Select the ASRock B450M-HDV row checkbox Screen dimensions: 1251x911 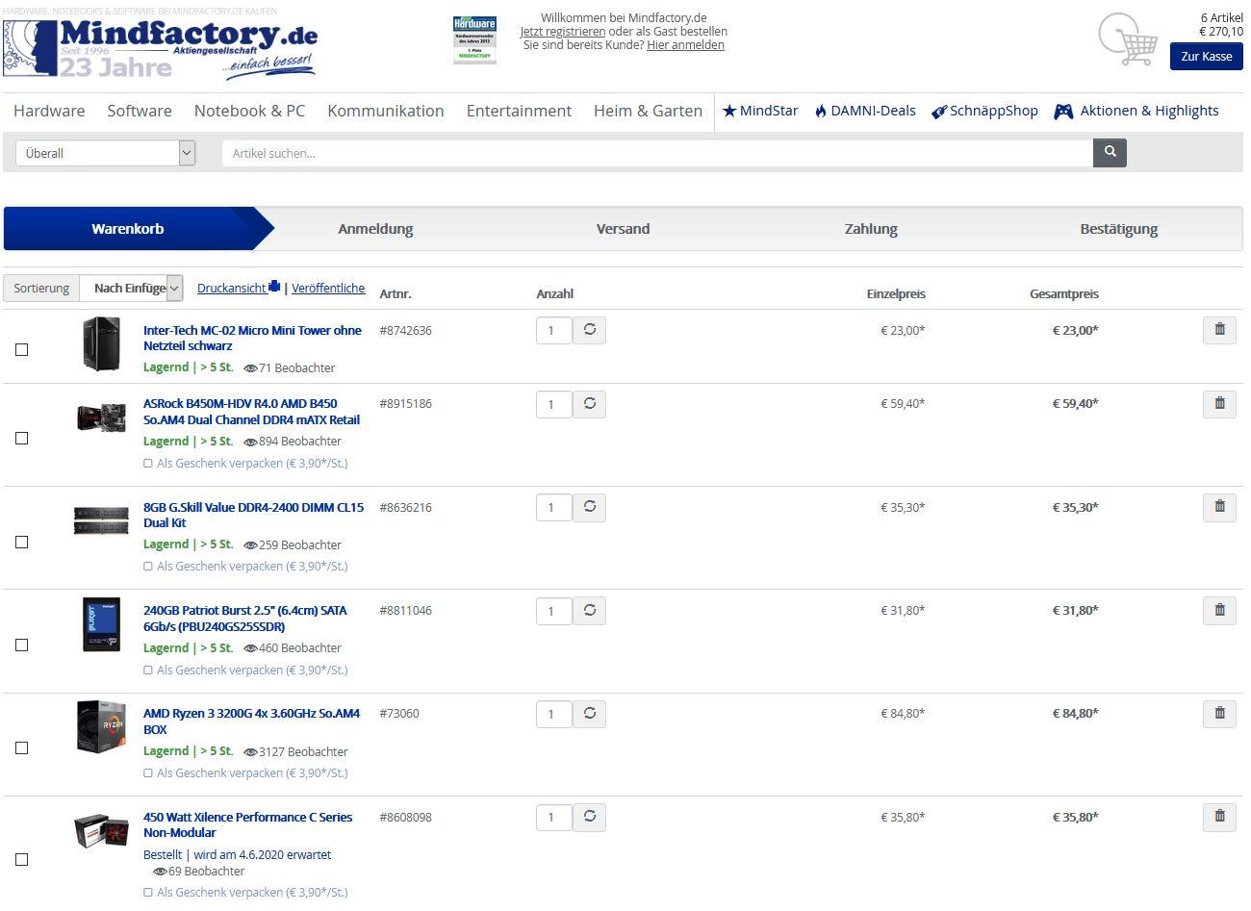click(22, 439)
